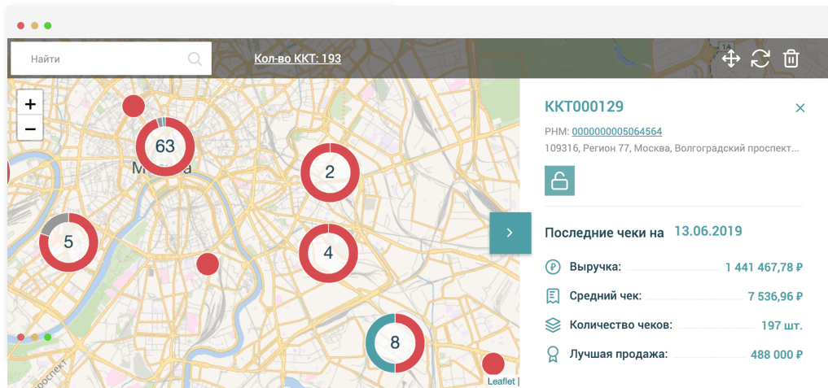Select the check count 197 шт.
This screenshot has height=388, width=828.
[x=782, y=325]
